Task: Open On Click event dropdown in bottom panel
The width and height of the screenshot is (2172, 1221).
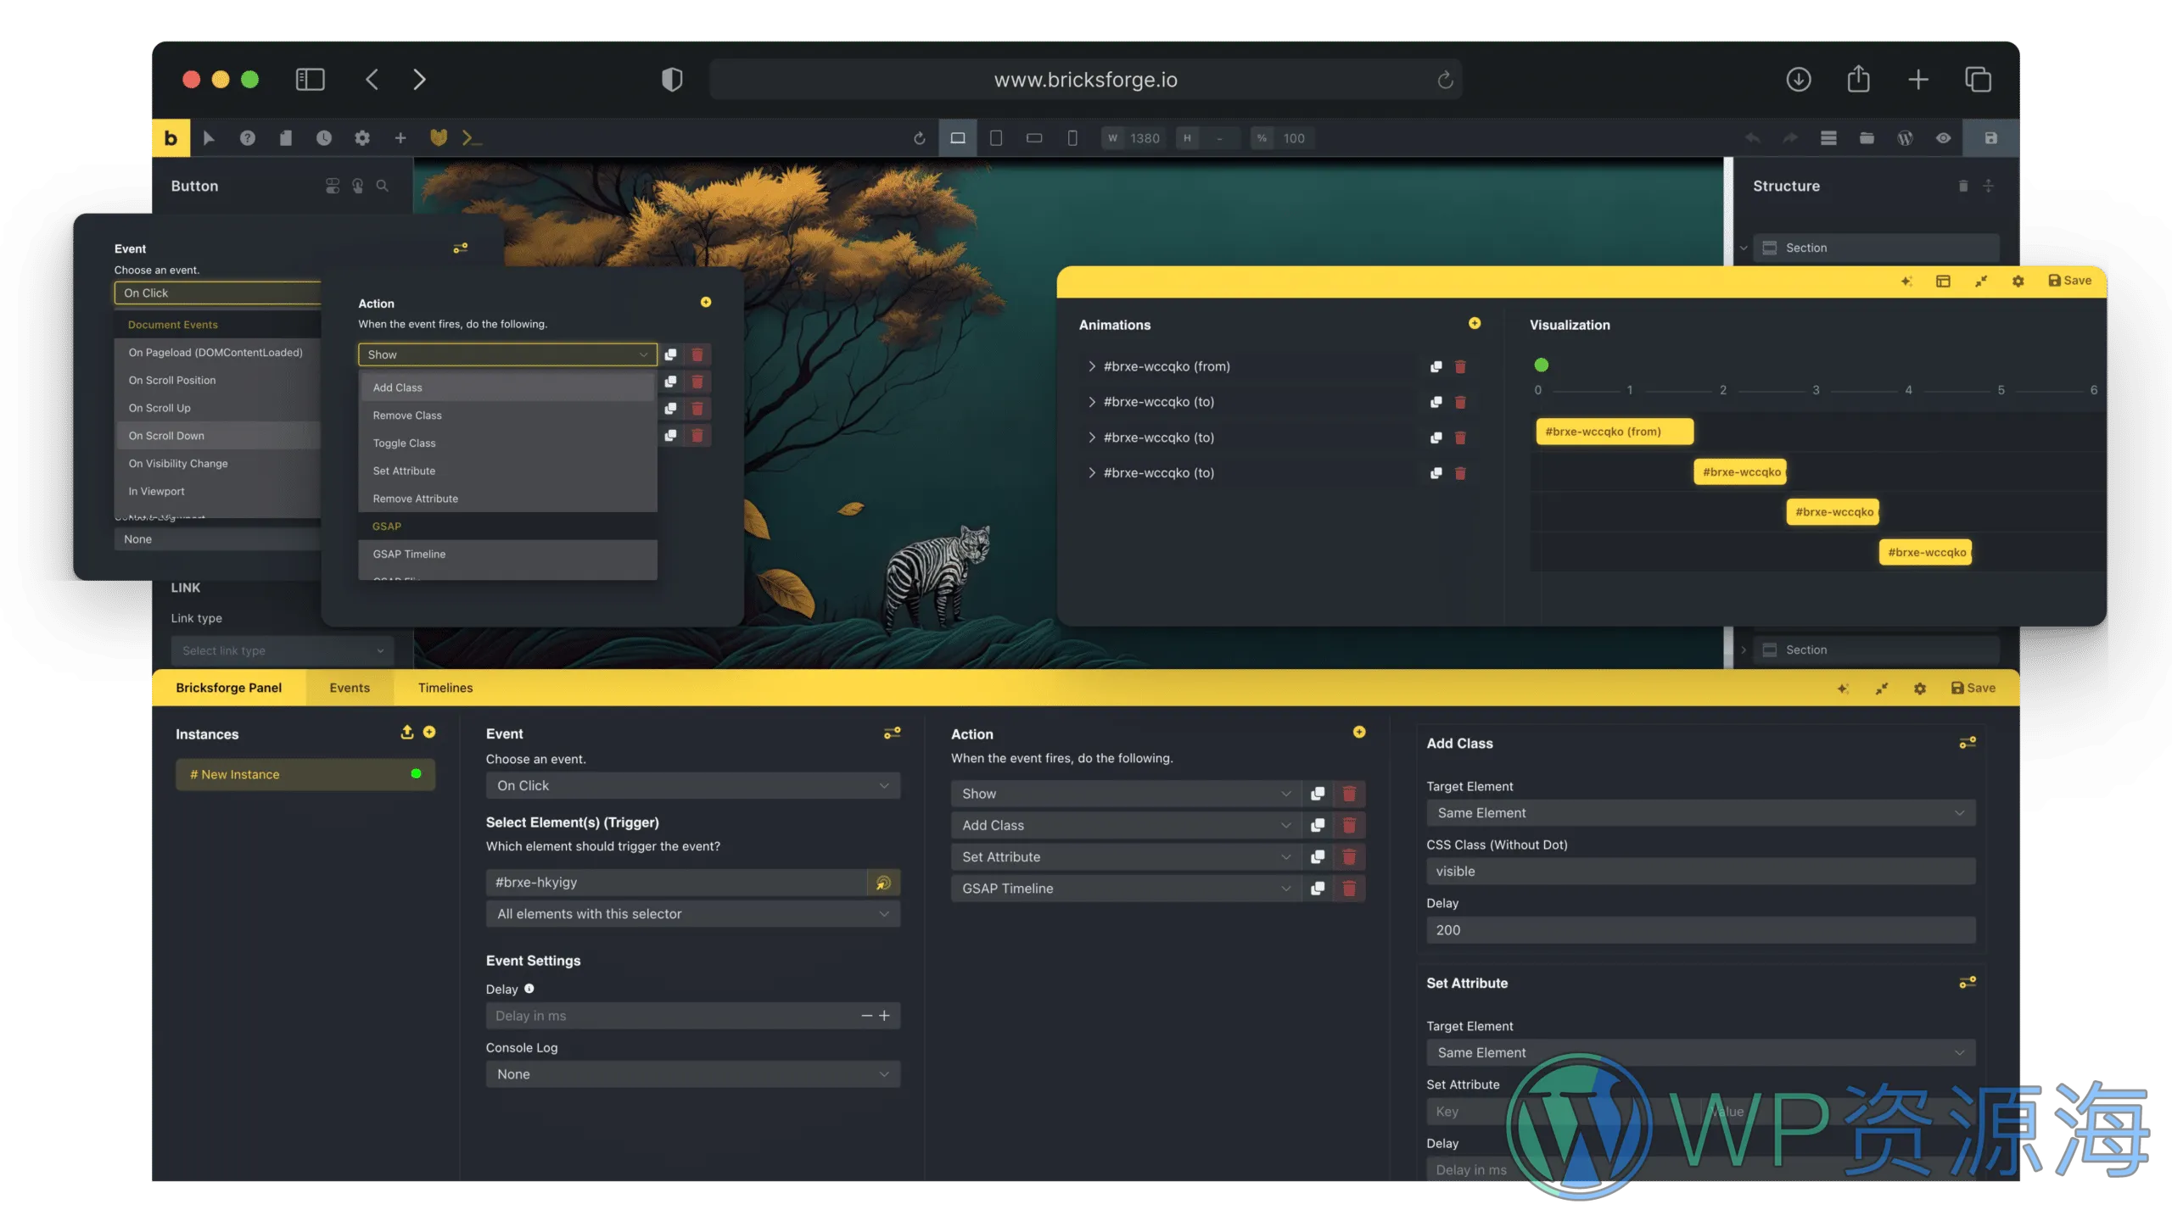Action: click(x=692, y=785)
